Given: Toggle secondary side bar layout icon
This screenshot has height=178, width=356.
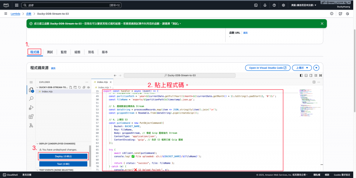Looking at the screenshot, I should tap(310, 75).
